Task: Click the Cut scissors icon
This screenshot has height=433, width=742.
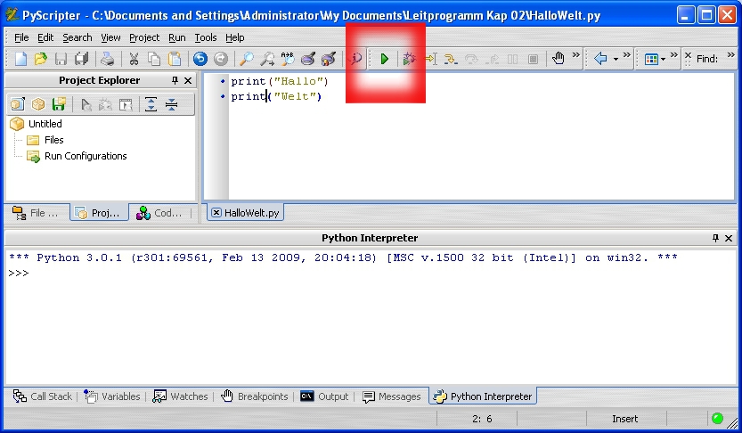Action: pyautogui.click(x=134, y=59)
